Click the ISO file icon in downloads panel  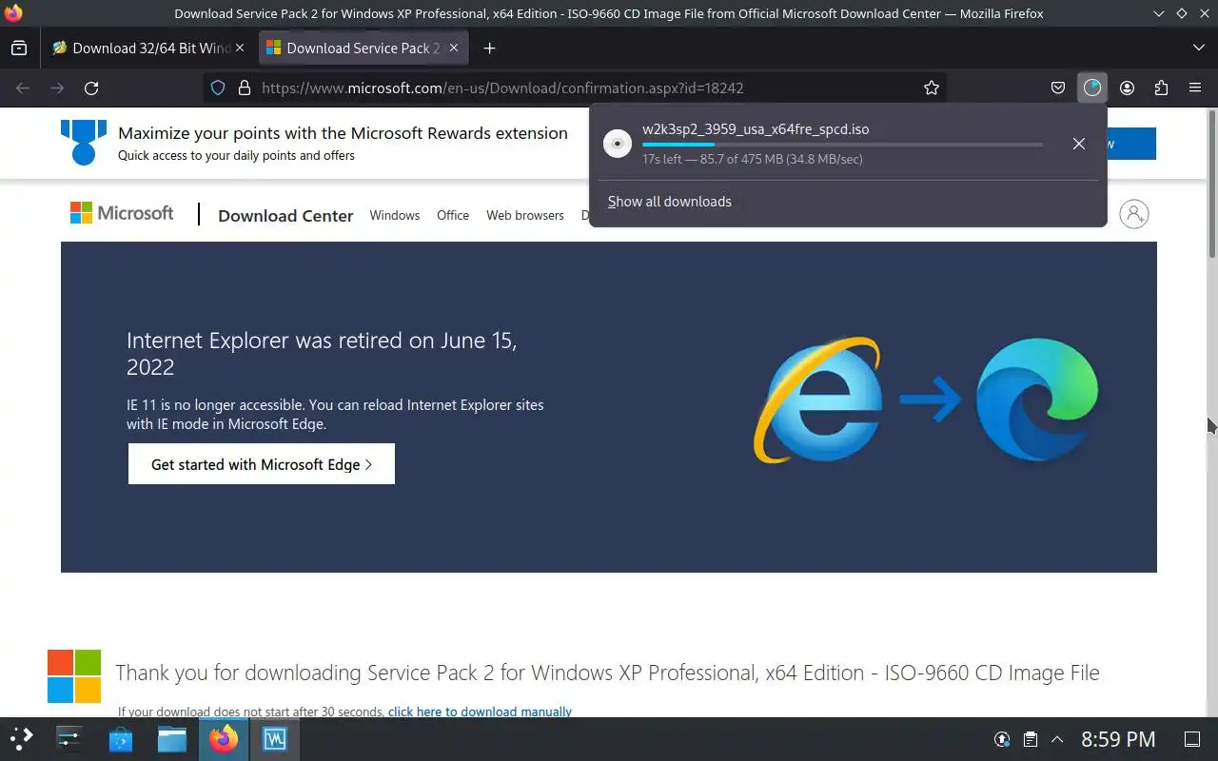coord(618,144)
